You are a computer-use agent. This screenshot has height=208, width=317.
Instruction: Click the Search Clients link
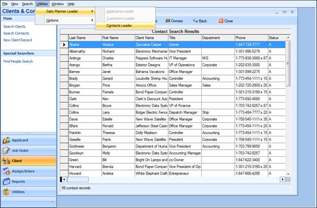14,26
